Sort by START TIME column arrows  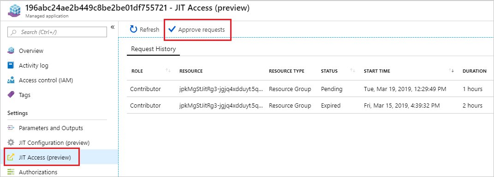coord(452,71)
